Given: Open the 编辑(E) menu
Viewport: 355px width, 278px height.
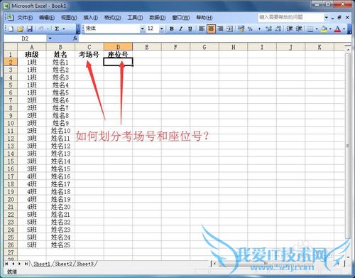Looking at the screenshot, I should point(47,18).
